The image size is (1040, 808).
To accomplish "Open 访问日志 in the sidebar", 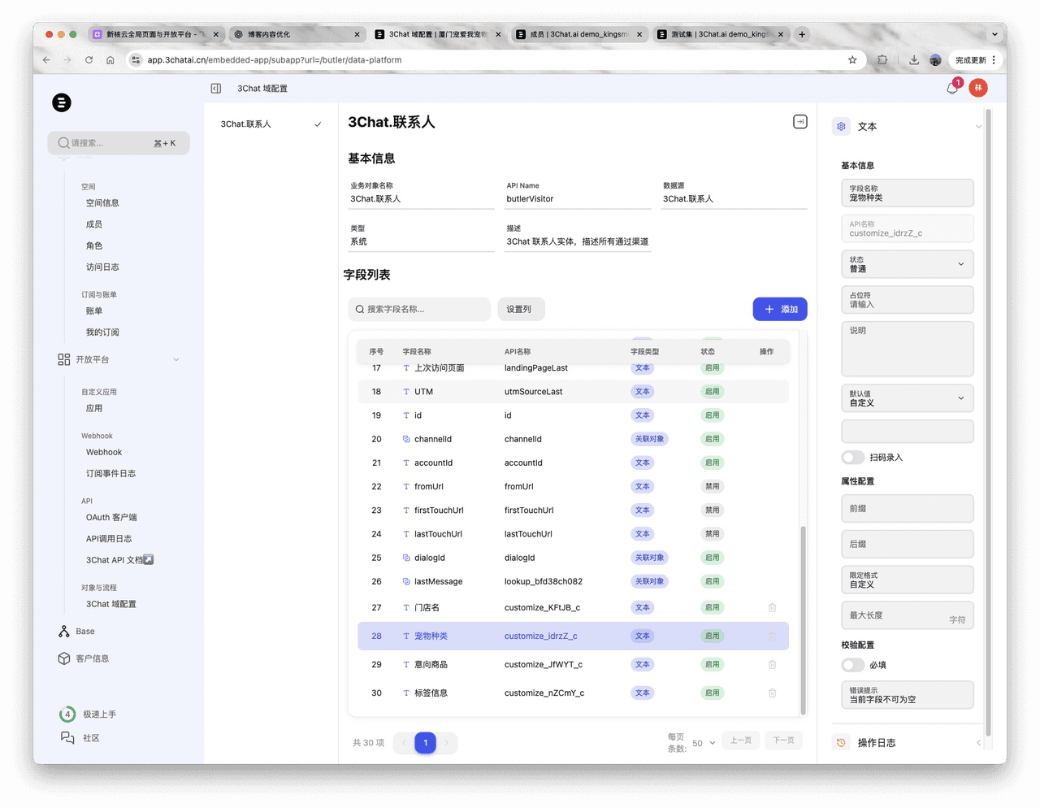I will coord(102,267).
